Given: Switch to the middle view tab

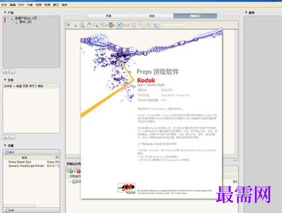Looking at the screenshot, I should 152,16.
